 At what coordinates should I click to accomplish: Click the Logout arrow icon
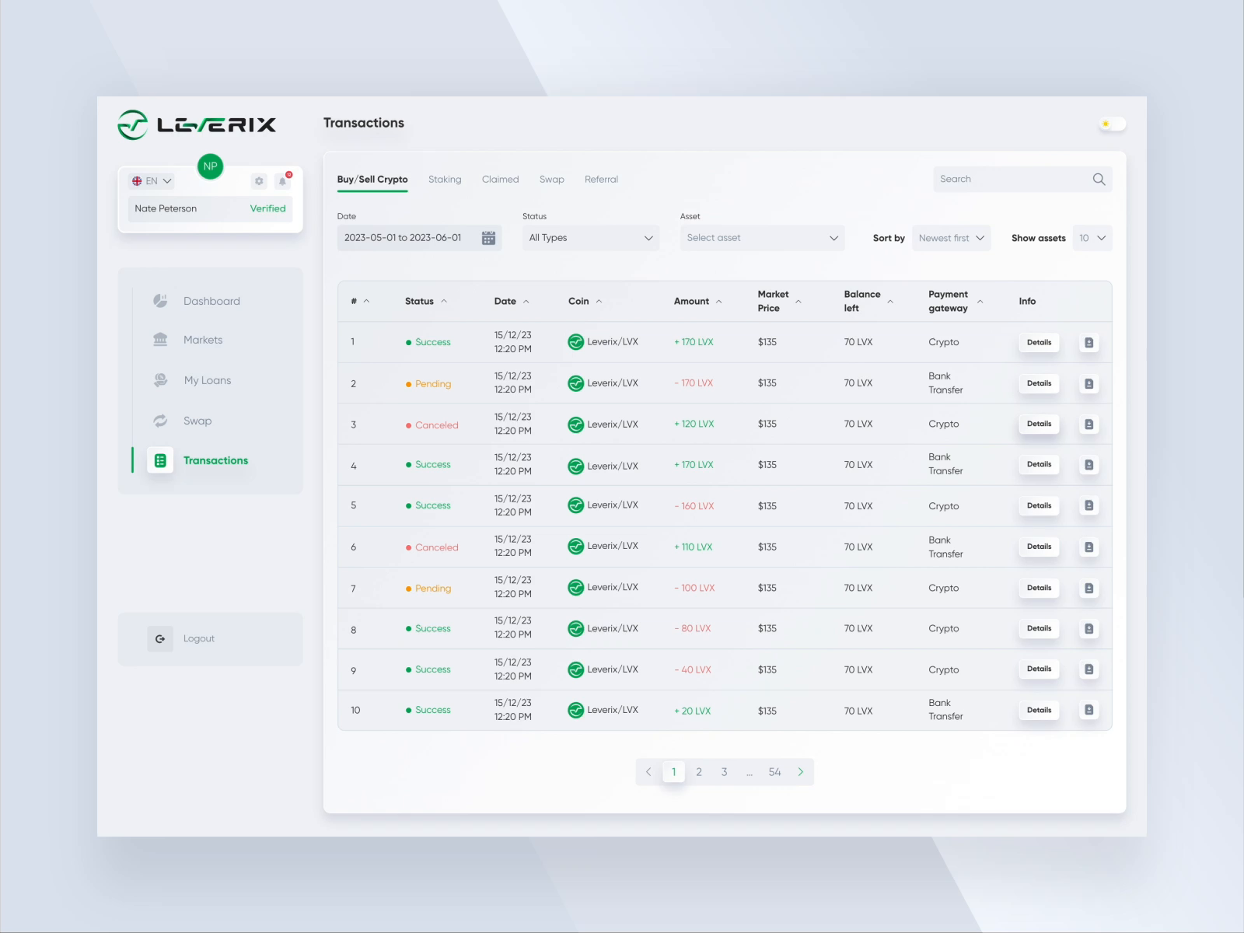click(160, 639)
